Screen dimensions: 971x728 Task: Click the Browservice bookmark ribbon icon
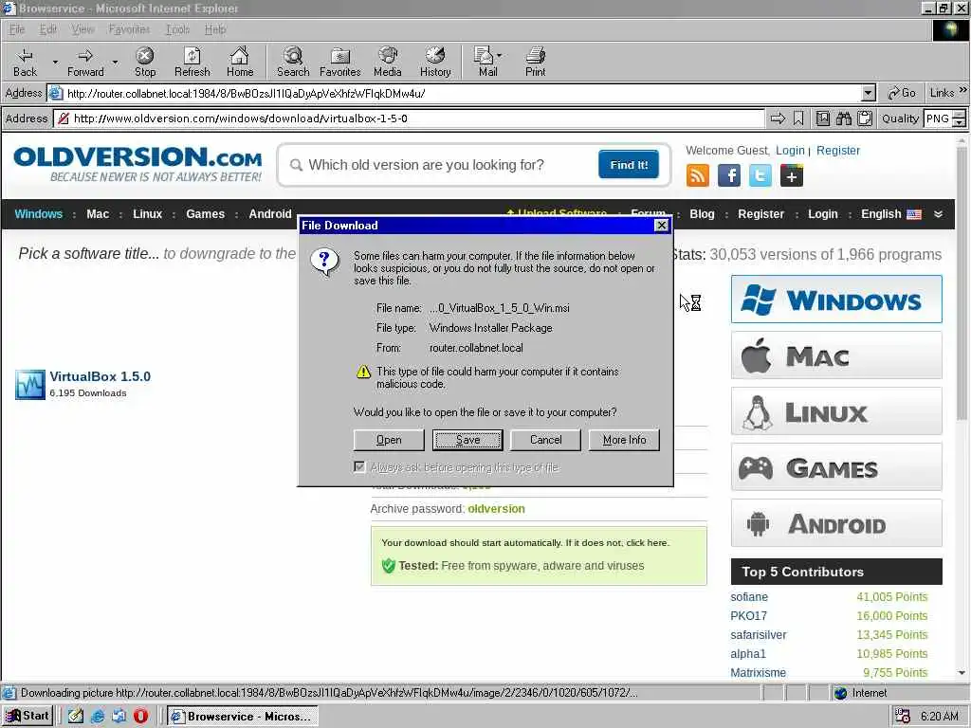tap(798, 118)
